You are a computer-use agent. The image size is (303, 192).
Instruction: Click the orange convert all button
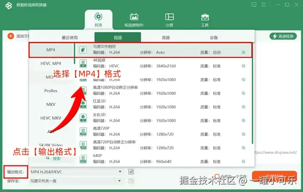pos(274,176)
